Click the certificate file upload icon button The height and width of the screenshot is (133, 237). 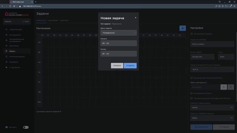coord(224,87)
